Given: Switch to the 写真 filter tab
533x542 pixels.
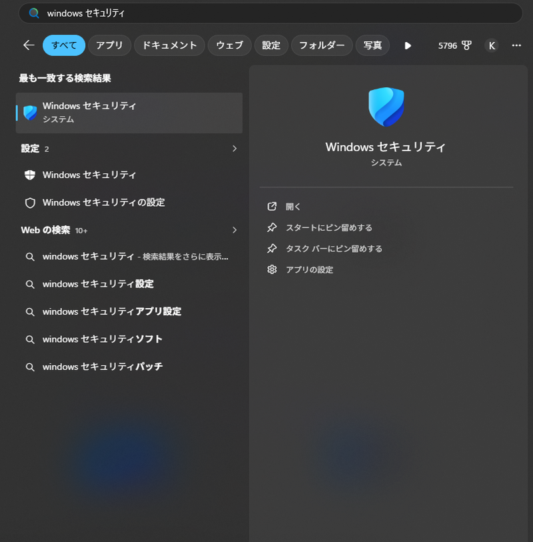Looking at the screenshot, I should coord(372,45).
